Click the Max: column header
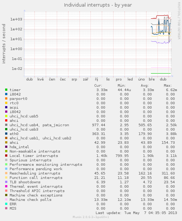This screenshot has height=221, width=182. tap(168, 86)
